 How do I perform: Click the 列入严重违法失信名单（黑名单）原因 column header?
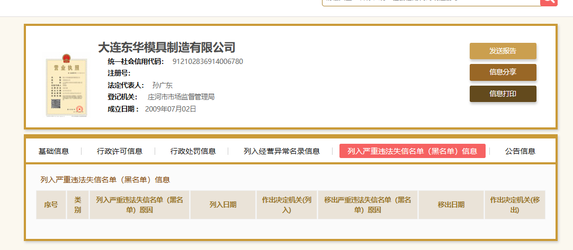click(140, 205)
